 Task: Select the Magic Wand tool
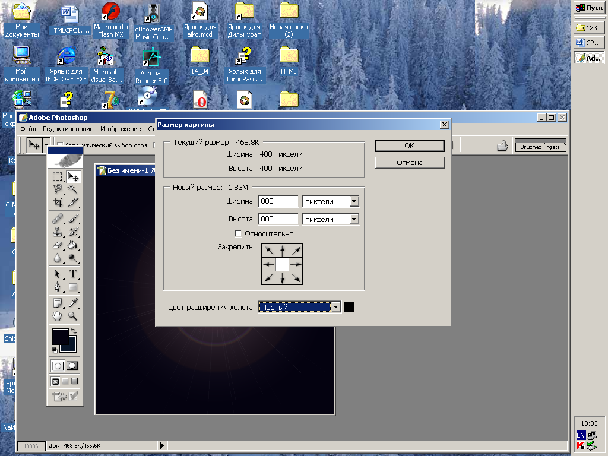click(x=73, y=189)
